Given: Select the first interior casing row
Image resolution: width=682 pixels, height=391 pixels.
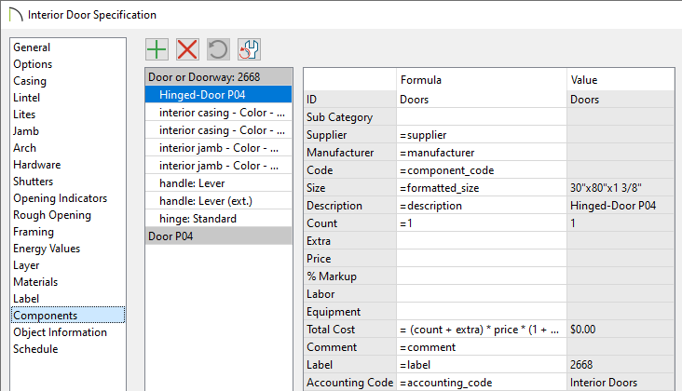Looking at the screenshot, I should point(219,113).
